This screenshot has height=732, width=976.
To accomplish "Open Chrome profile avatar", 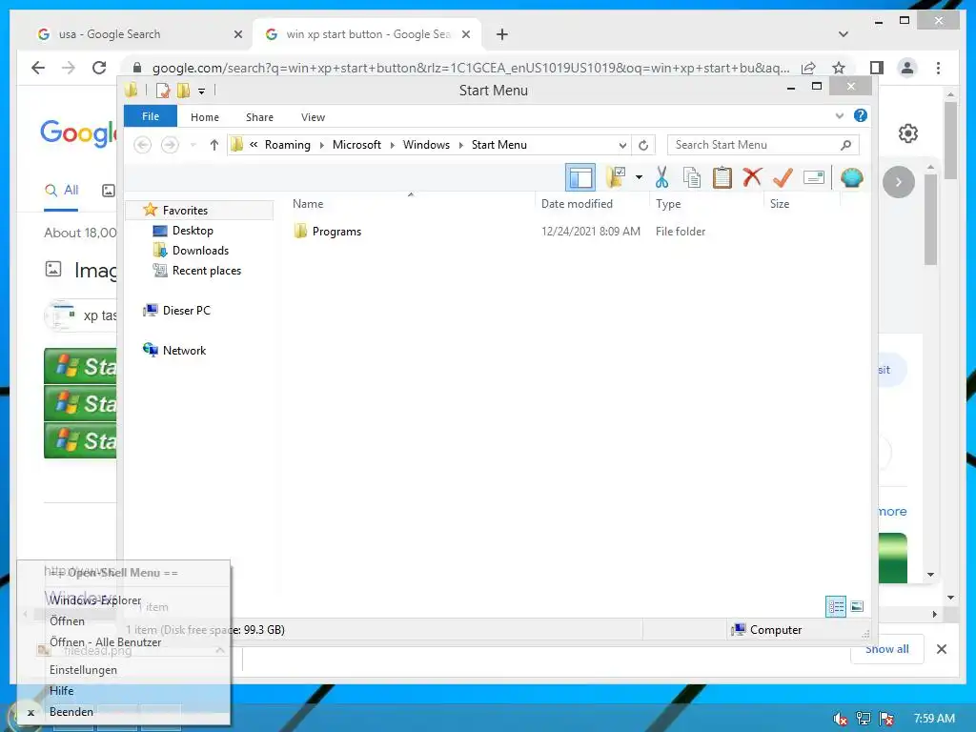I will pos(907,68).
